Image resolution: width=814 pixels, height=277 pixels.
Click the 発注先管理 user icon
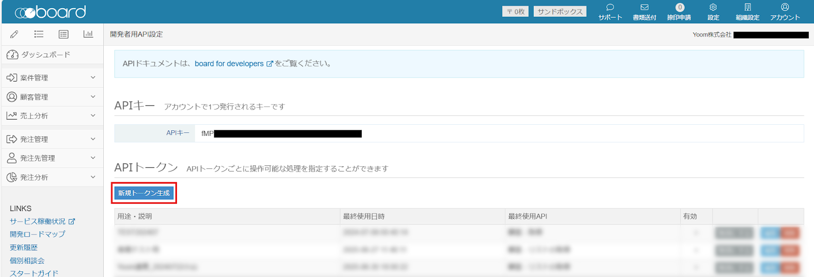click(12, 158)
